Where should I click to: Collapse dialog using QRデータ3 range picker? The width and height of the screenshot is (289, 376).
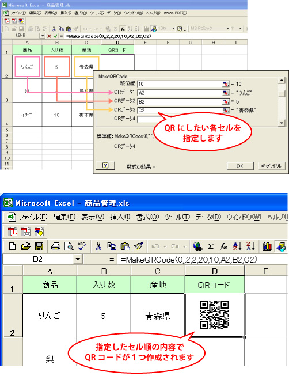point(226,111)
